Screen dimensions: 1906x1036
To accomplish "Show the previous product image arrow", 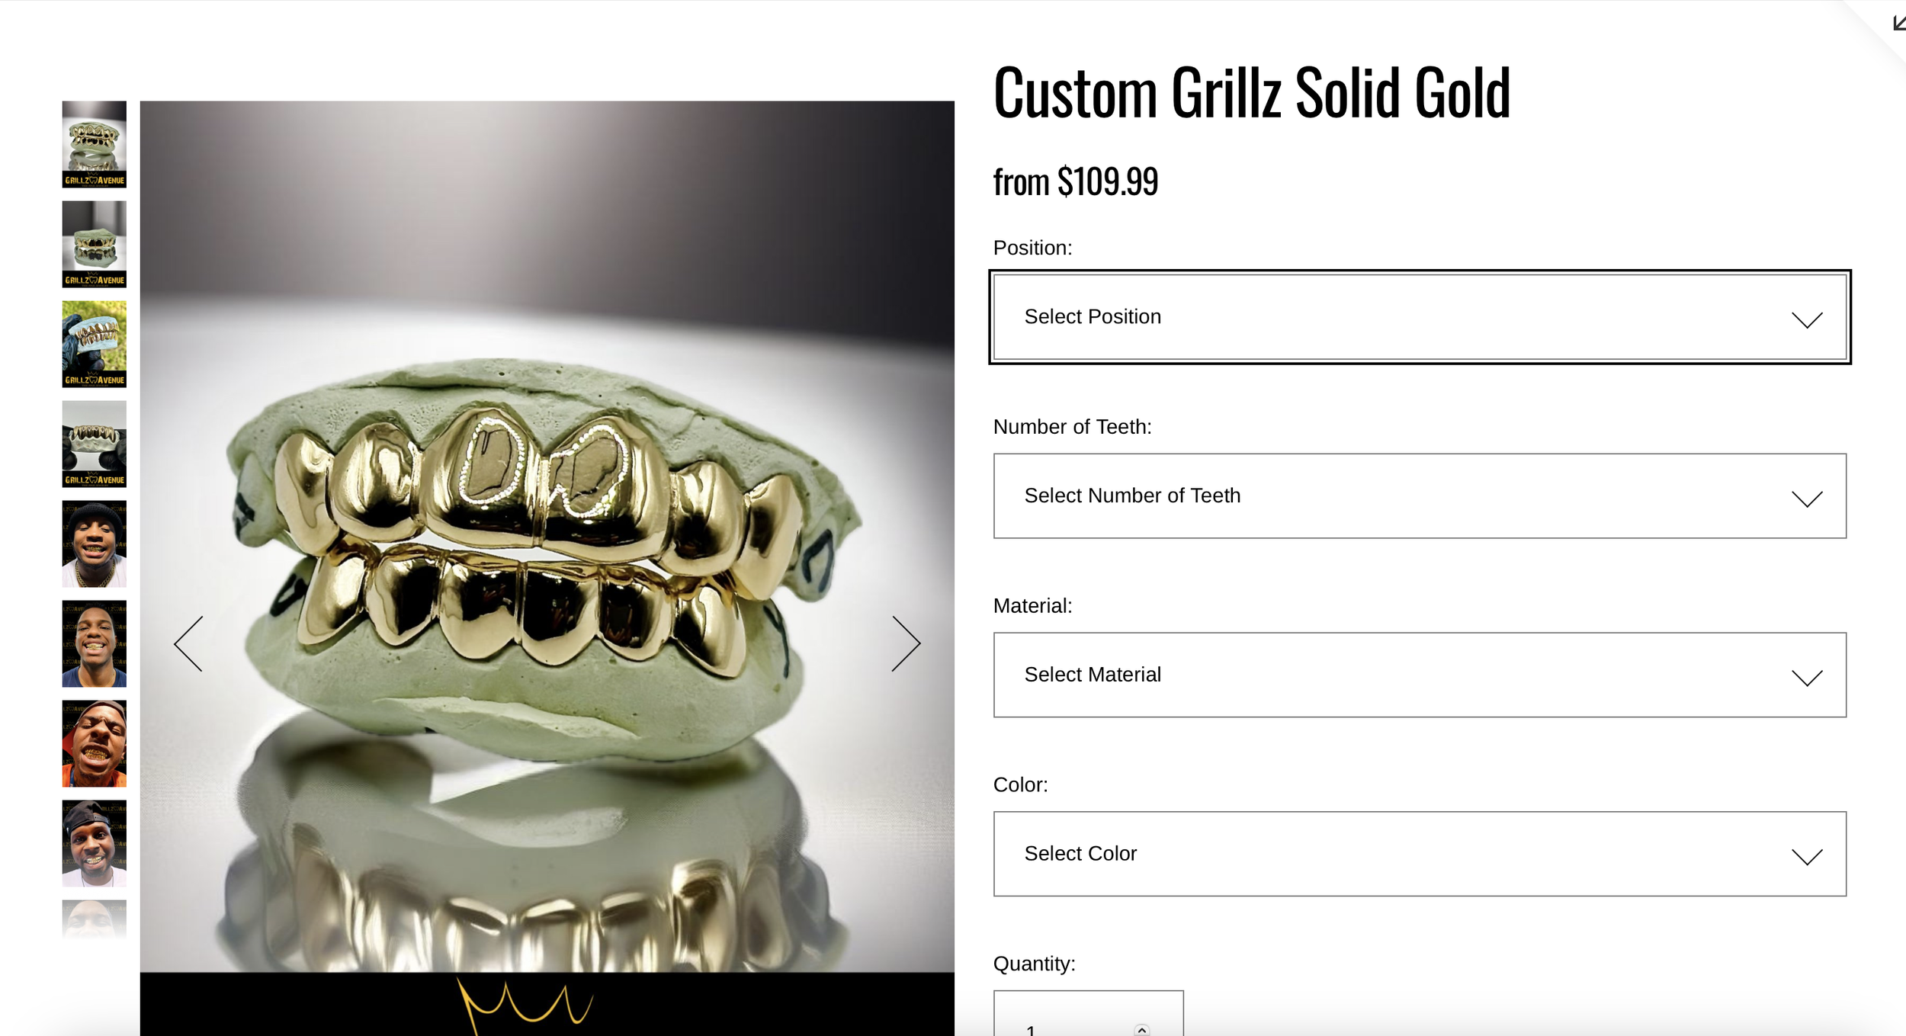I will click(188, 644).
